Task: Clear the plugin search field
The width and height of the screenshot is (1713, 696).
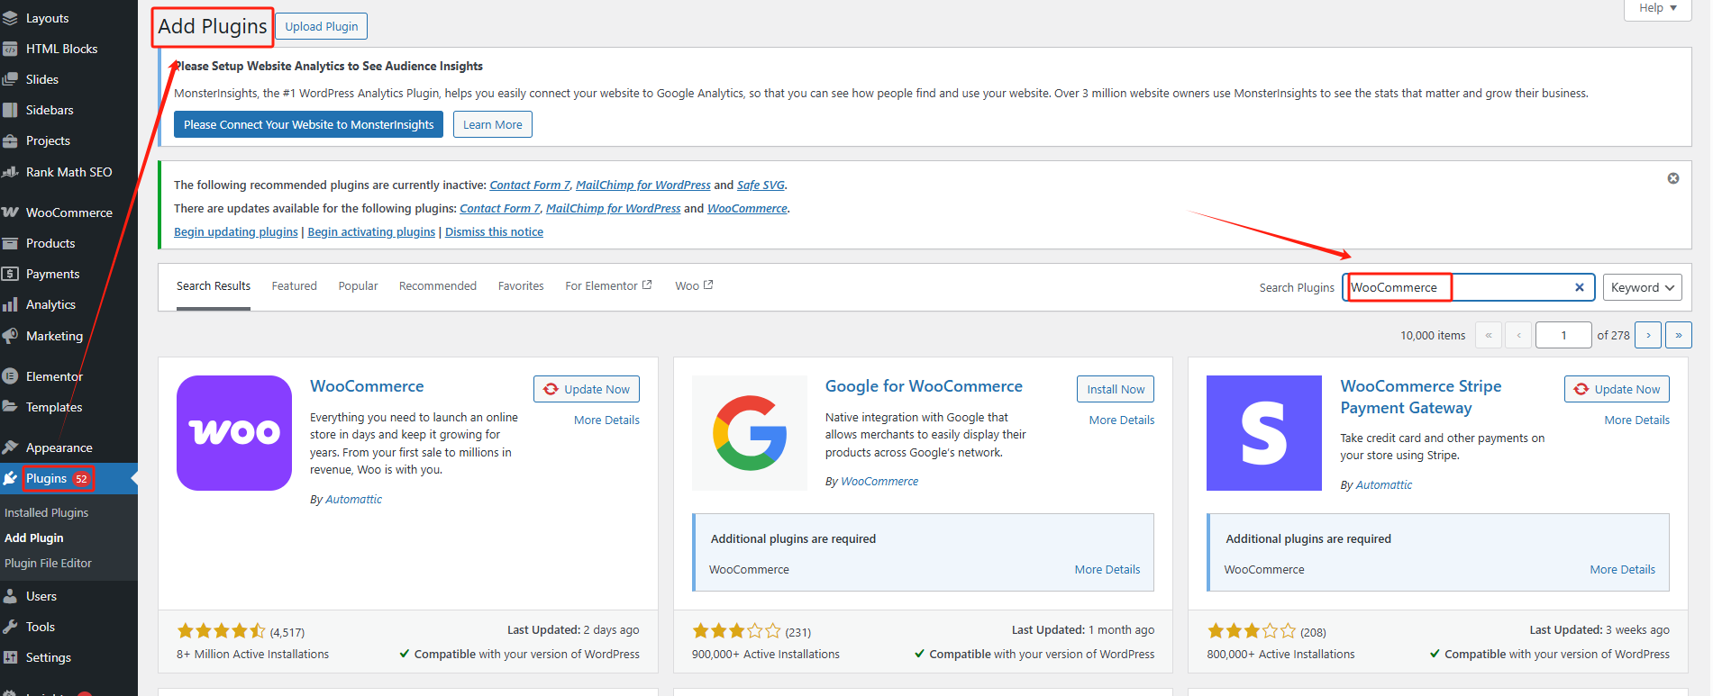Action: 1579,287
